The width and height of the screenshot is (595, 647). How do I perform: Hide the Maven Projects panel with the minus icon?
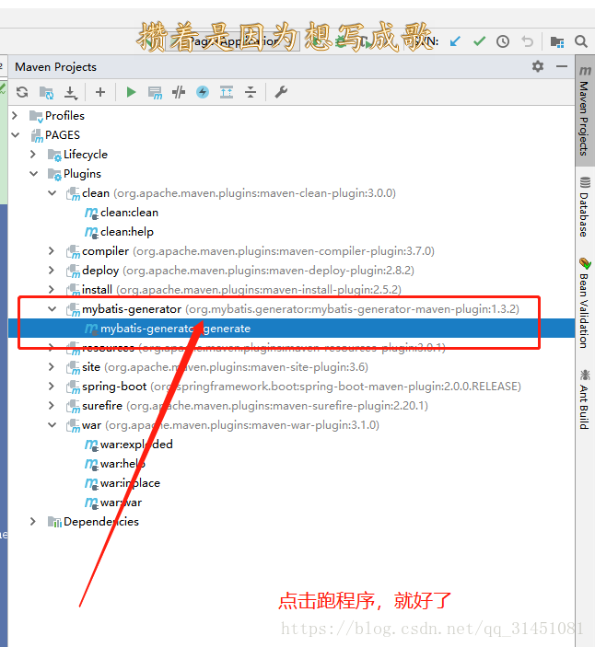[562, 66]
